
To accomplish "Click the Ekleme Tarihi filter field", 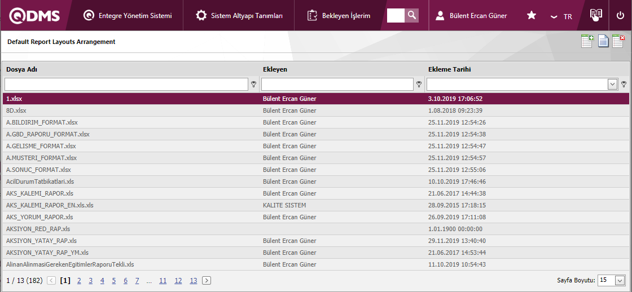I will 517,84.
